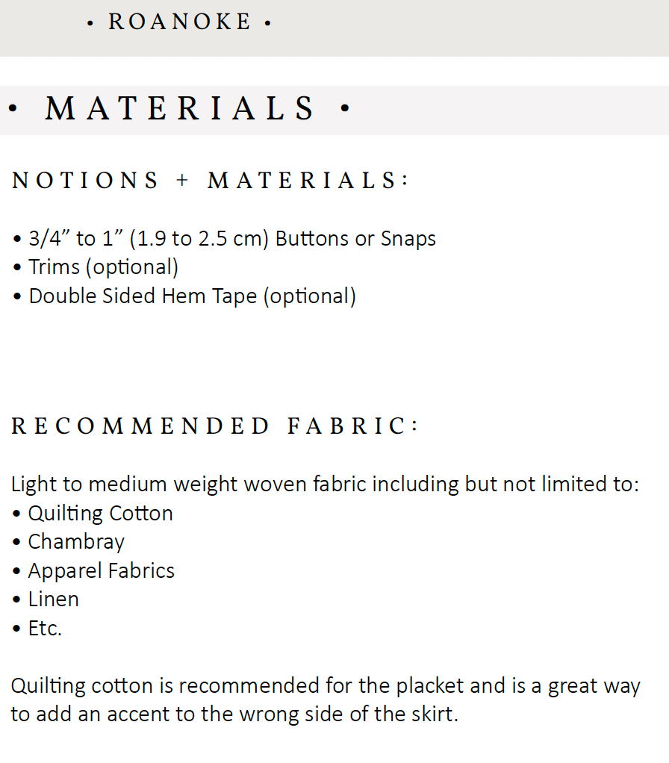Select the NOTIONS + MATERIALS subheading
This screenshot has width=669, height=763.
tap(211, 181)
